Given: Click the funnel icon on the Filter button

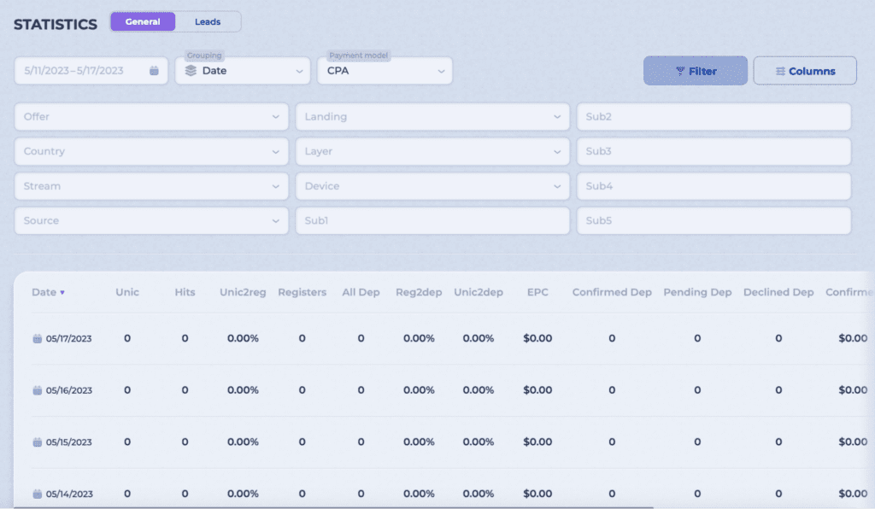Looking at the screenshot, I should 679,71.
